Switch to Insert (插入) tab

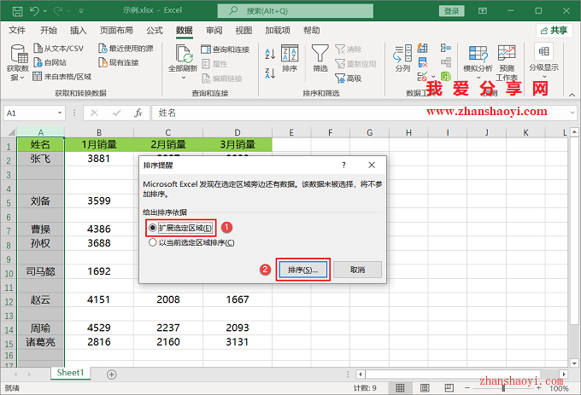pyautogui.click(x=79, y=31)
